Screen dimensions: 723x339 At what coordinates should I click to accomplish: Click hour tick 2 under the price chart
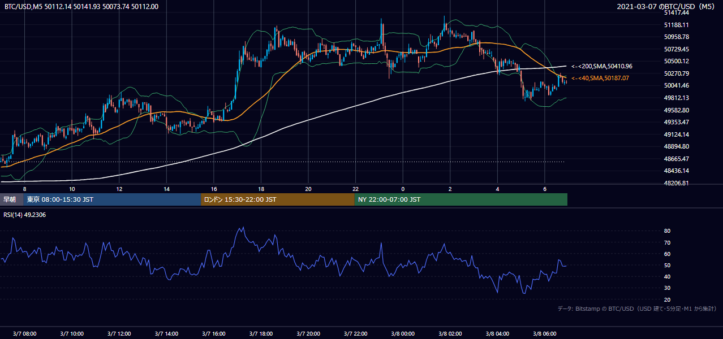tap(450, 189)
